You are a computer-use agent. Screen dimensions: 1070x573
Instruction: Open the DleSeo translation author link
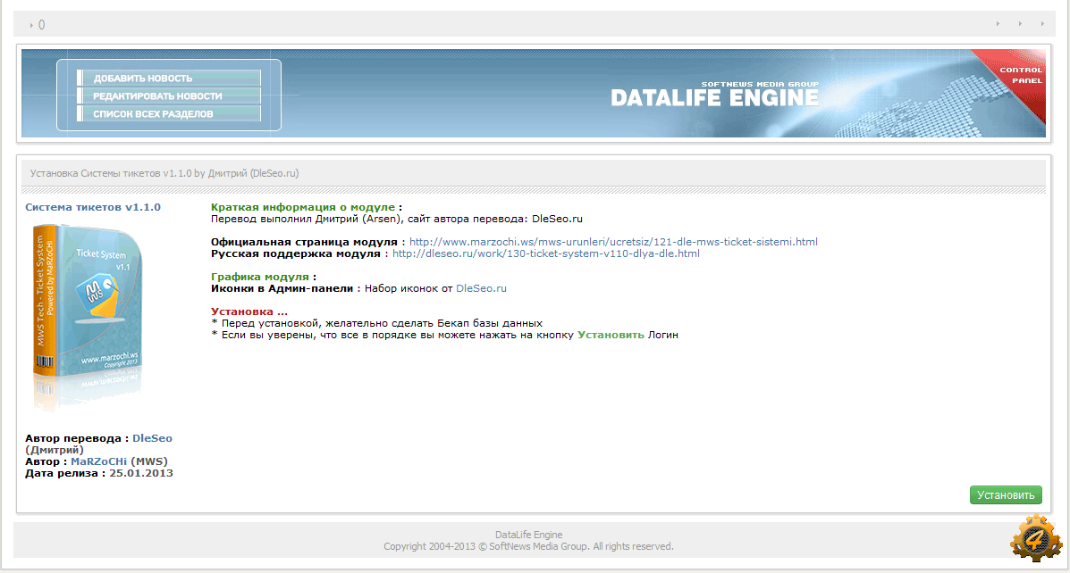[152, 438]
